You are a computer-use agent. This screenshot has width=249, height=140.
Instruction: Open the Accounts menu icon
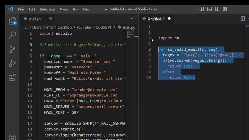(x=12, y=137)
